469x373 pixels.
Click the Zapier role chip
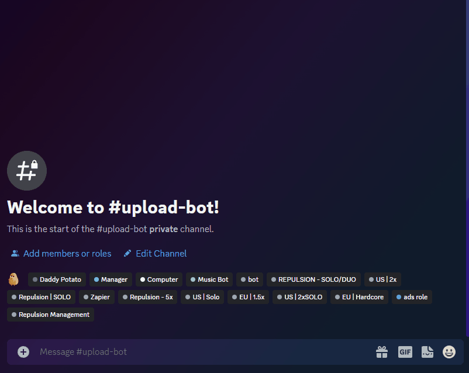96,297
